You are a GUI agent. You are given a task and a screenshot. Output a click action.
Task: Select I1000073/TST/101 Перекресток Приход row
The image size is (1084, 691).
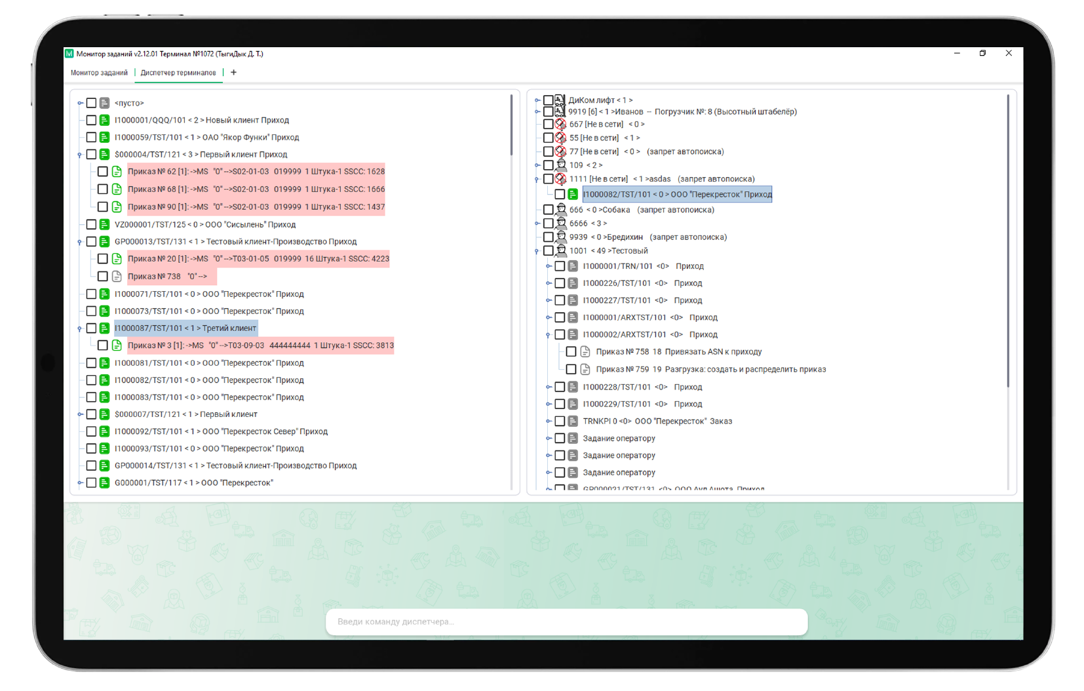pyautogui.click(x=209, y=311)
